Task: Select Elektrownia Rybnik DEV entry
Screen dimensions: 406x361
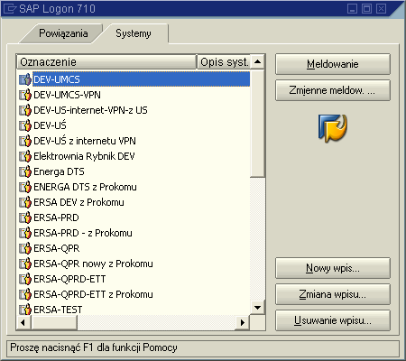Action: point(84,156)
